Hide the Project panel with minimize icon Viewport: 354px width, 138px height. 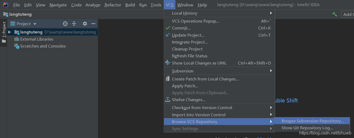(93, 24)
